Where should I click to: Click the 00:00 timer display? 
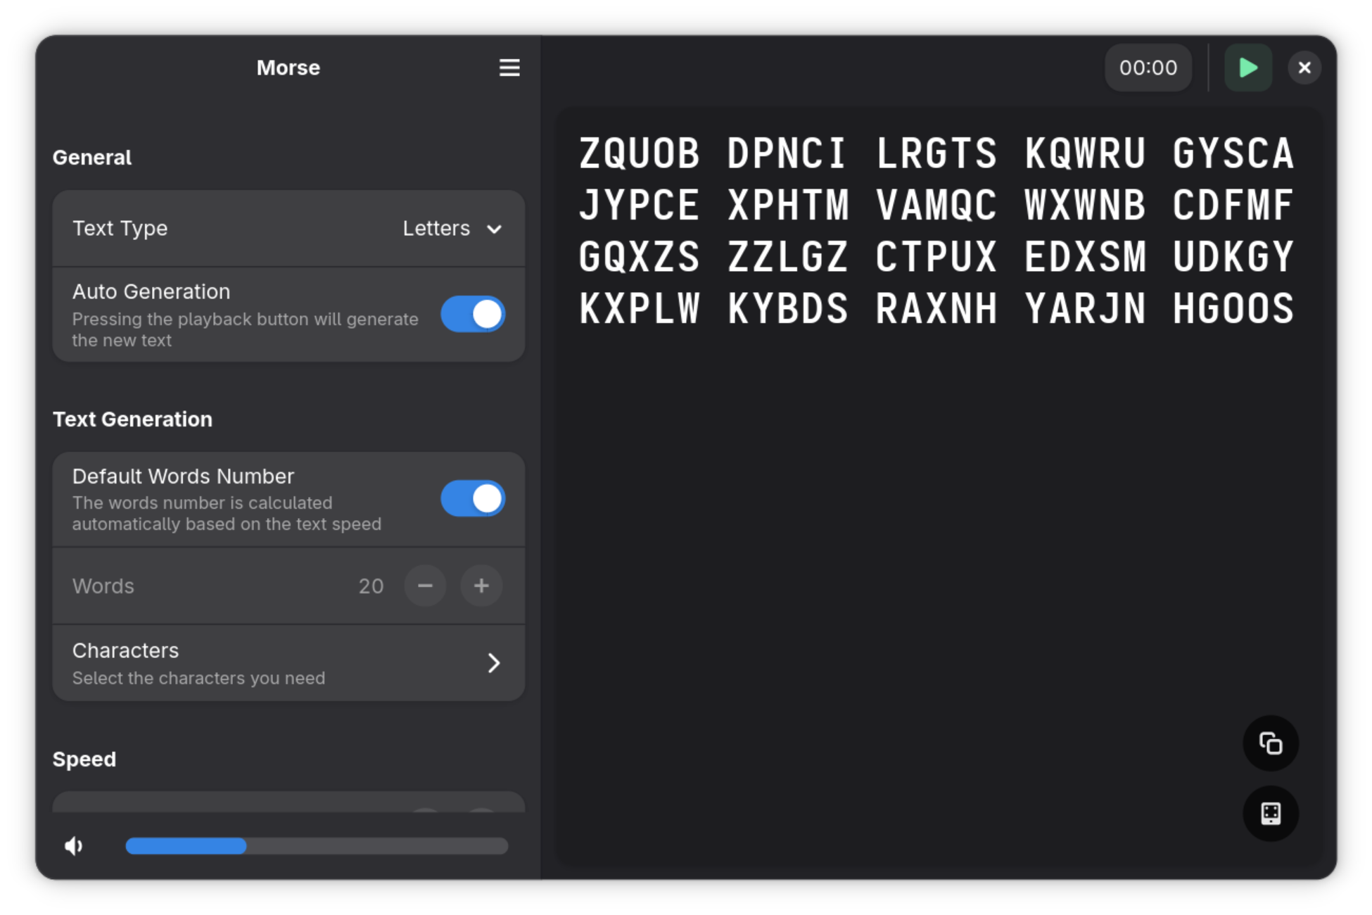pyautogui.click(x=1148, y=68)
